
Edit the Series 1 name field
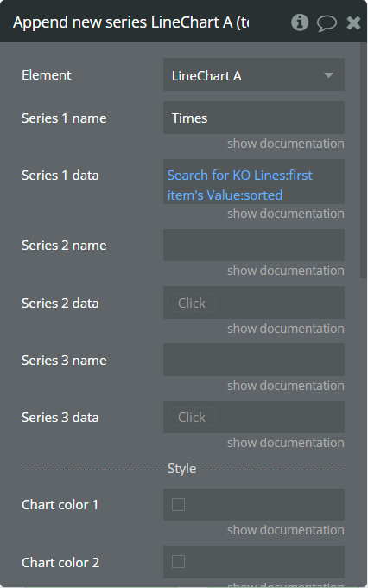pyautogui.click(x=254, y=118)
